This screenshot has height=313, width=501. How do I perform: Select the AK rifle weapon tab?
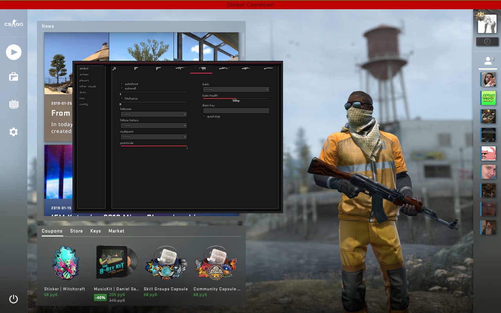(180, 68)
